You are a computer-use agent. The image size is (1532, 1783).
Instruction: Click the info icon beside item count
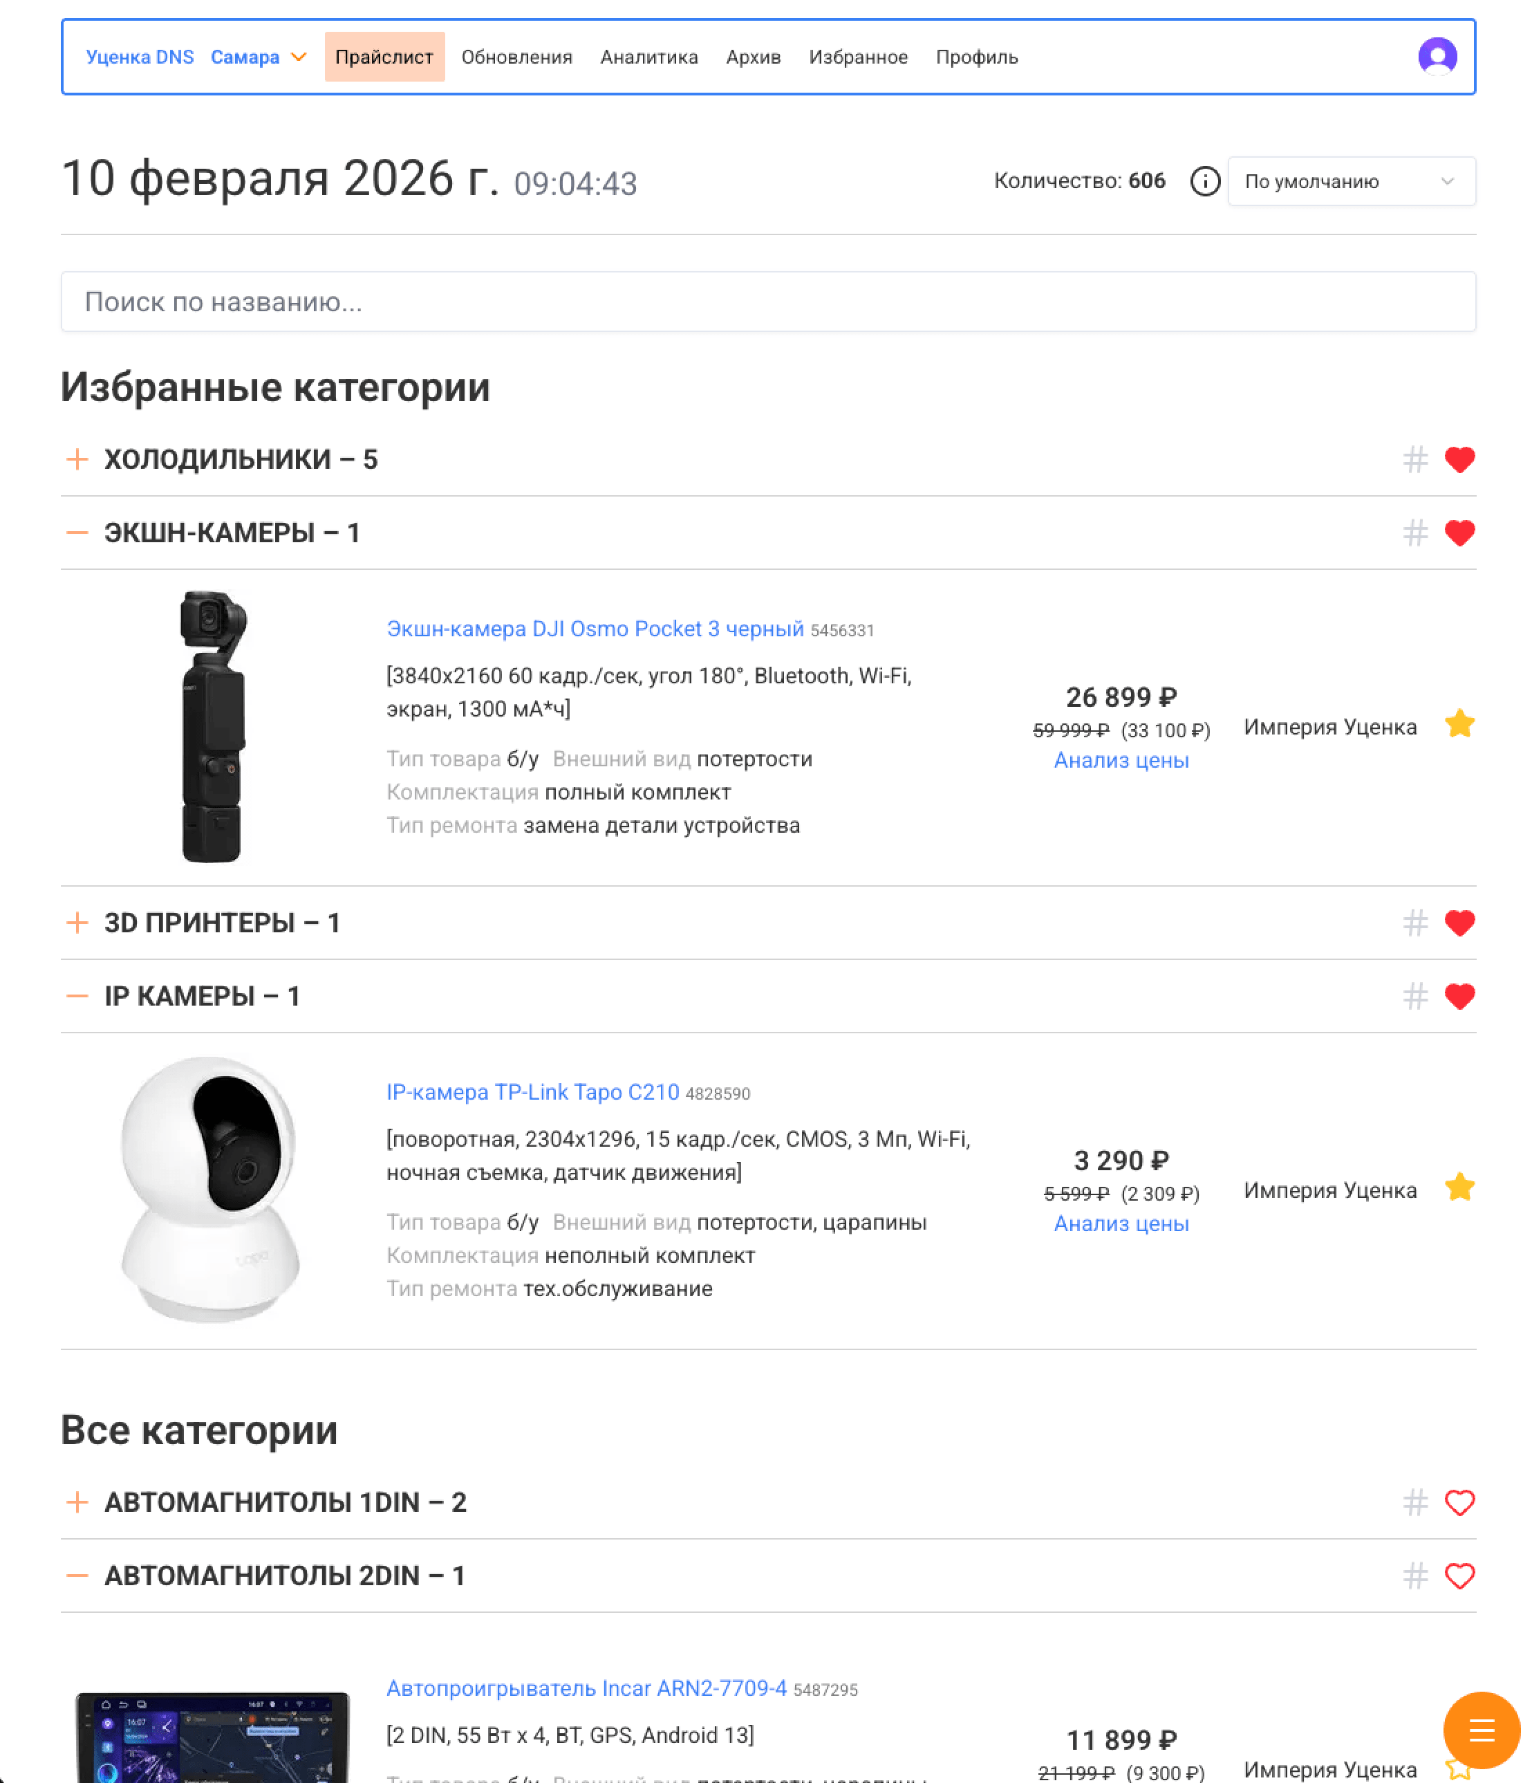pos(1204,182)
